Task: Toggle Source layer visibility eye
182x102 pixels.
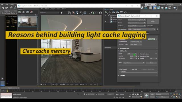Action: coord(105,22)
